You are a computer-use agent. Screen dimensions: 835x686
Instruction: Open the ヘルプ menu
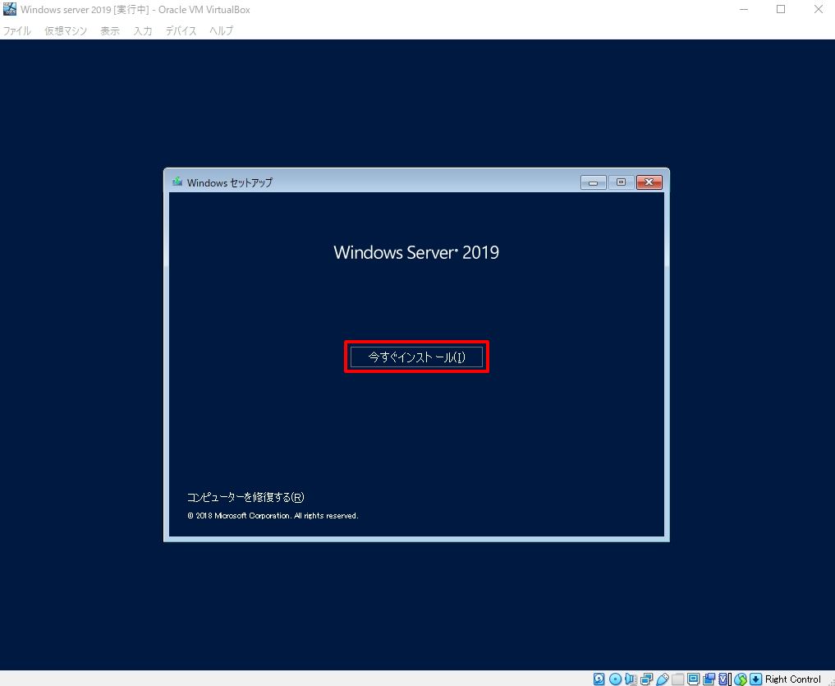point(222,31)
